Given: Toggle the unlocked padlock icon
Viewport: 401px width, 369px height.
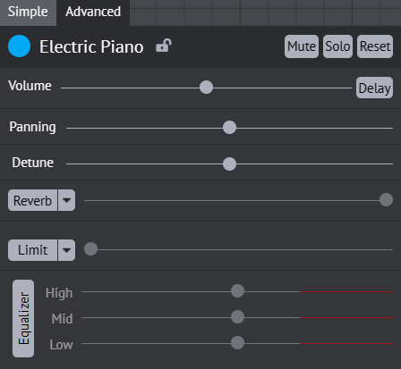Looking at the screenshot, I should 164,46.
